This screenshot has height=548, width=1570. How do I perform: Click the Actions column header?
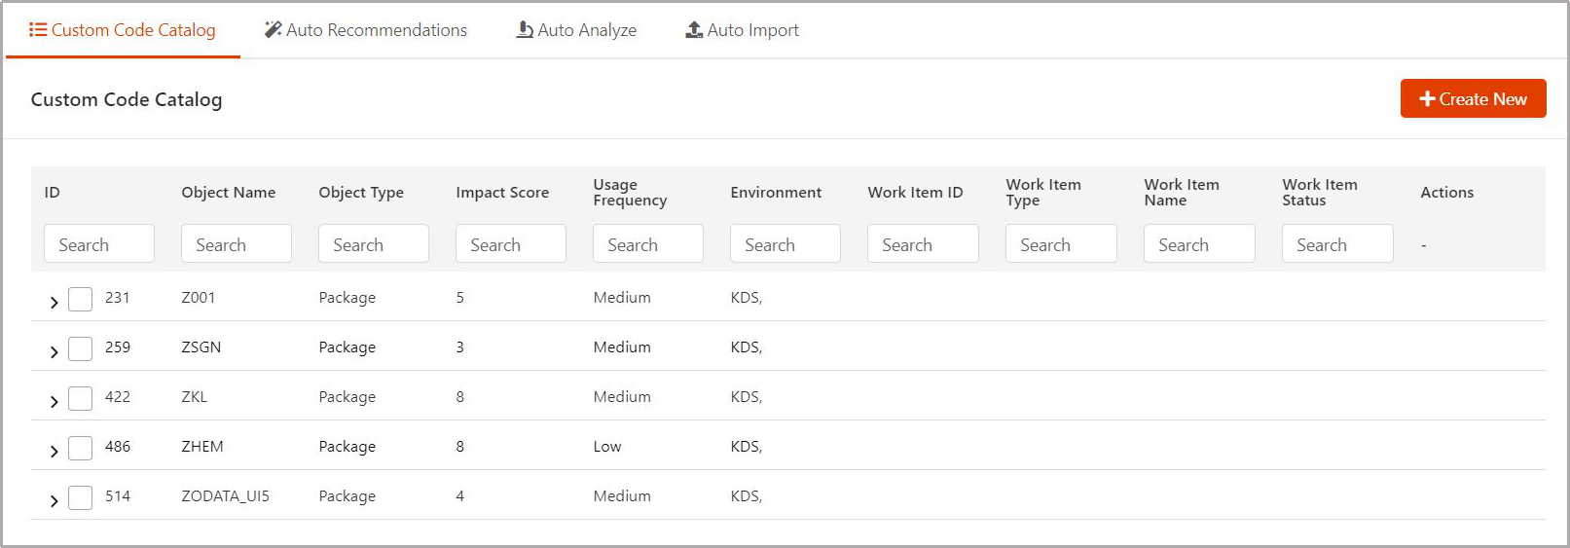1446,193
